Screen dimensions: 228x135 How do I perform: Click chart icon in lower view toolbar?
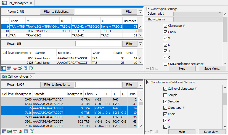pos(20,131)
